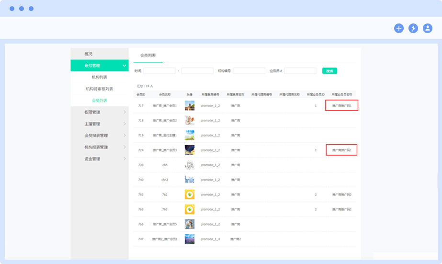Click the avatar of member 762

click(190, 195)
